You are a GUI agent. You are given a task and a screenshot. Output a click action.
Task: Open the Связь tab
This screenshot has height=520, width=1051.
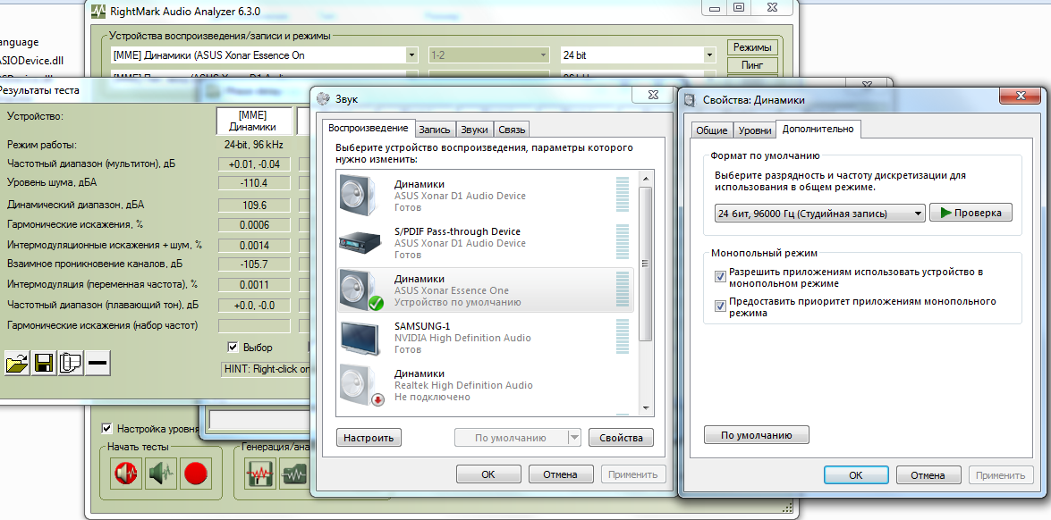(x=512, y=130)
